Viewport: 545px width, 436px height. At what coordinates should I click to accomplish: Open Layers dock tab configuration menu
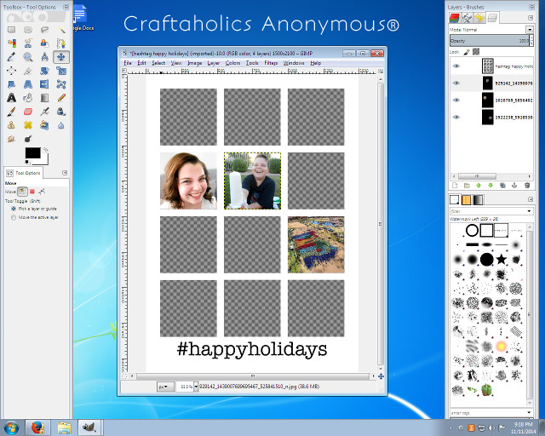(x=531, y=17)
